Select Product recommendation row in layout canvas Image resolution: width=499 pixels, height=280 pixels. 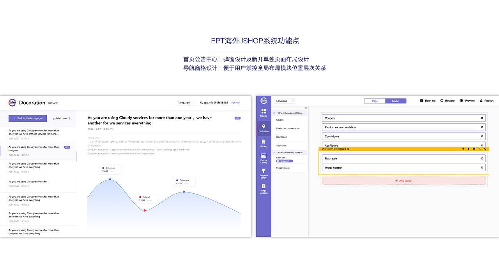(404, 127)
